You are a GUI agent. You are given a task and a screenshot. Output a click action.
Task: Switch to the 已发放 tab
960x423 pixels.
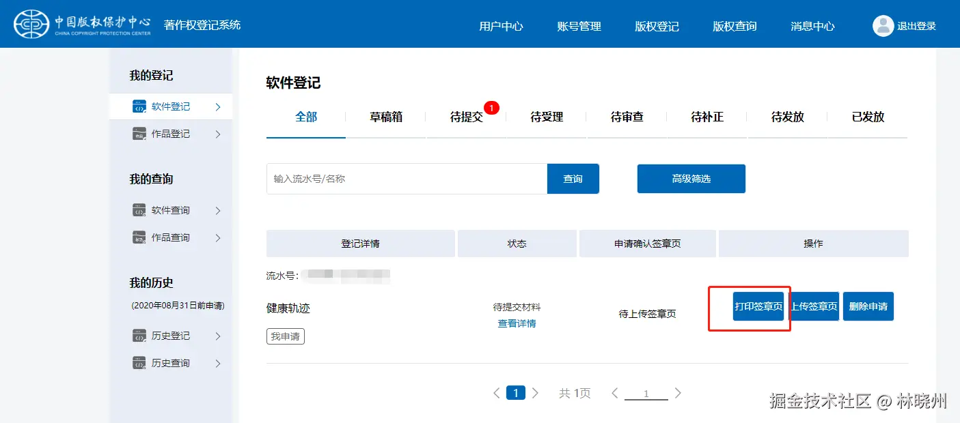pos(868,117)
